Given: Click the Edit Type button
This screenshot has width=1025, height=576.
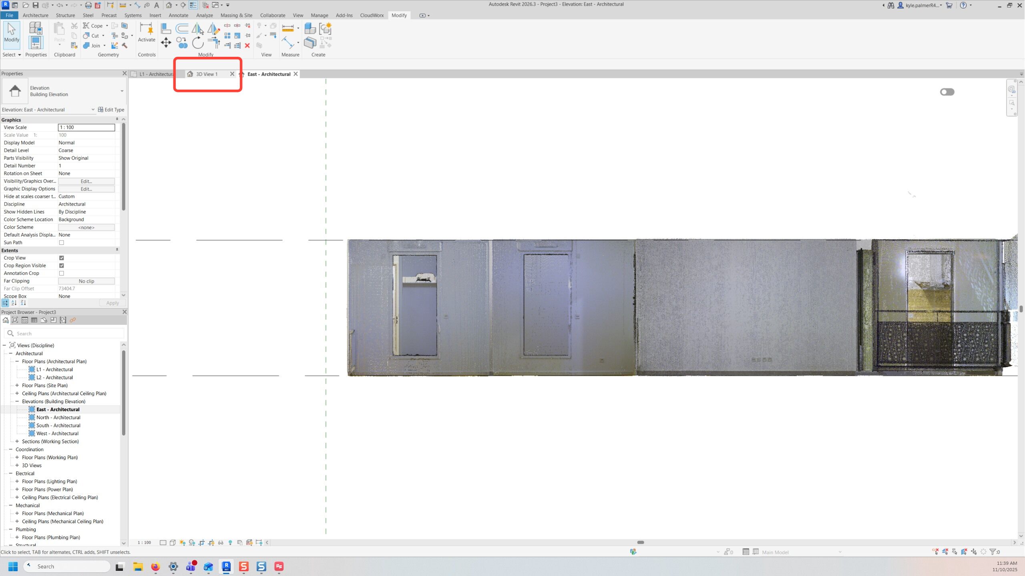Looking at the screenshot, I should point(111,110).
